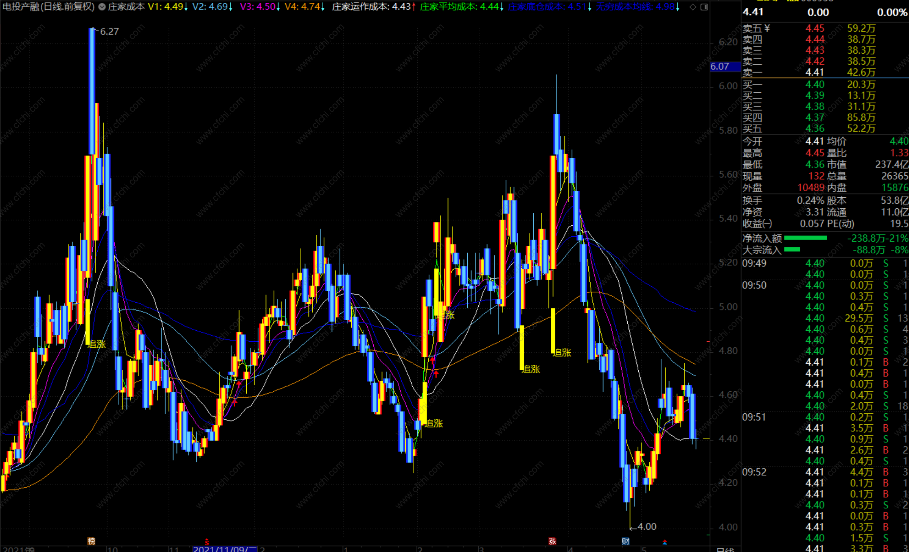Screen dimensions: 909x552
Task: Click the red S marker on timeline
Action: pos(207,542)
